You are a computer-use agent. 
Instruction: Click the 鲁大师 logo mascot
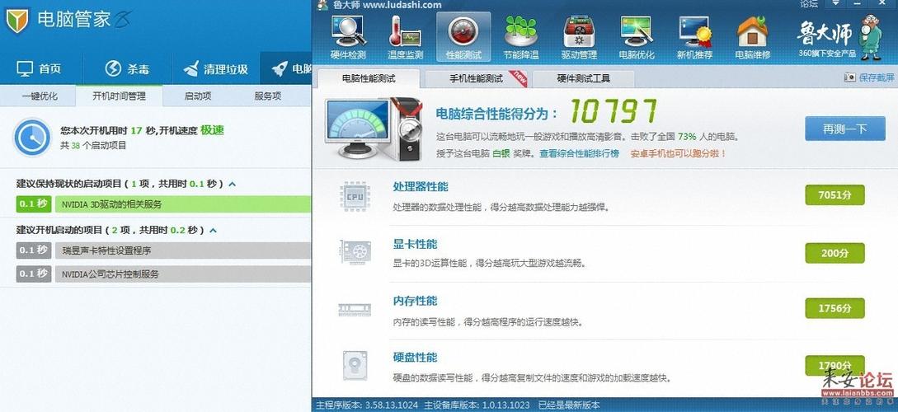(869, 37)
